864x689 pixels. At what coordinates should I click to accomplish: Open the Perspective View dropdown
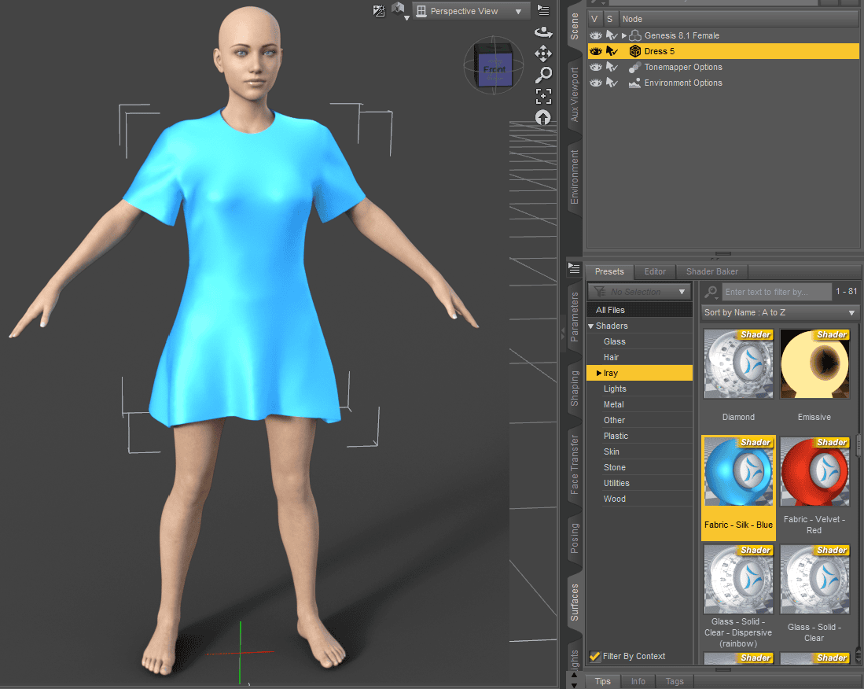[x=470, y=11]
